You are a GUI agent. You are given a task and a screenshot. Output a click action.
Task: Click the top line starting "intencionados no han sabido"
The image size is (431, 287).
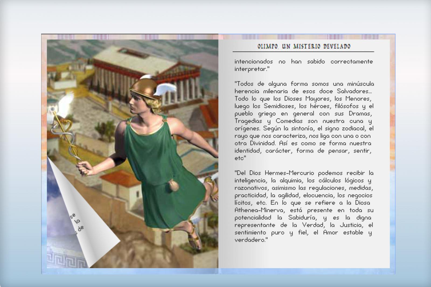pyautogui.click(x=304, y=62)
